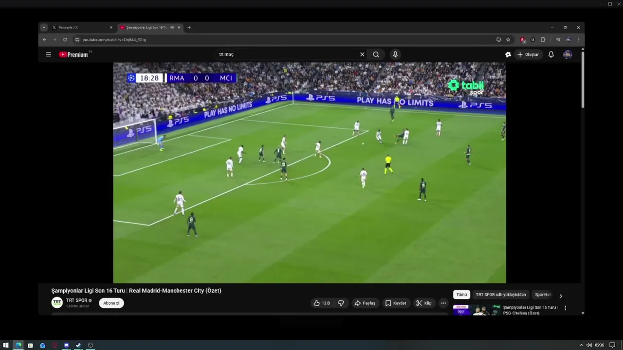Image resolution: width=623 pixels, height=350 pixels.
Task: Open options menu for PSG-Chelsea suggested video
Action: tap(565, 308)
